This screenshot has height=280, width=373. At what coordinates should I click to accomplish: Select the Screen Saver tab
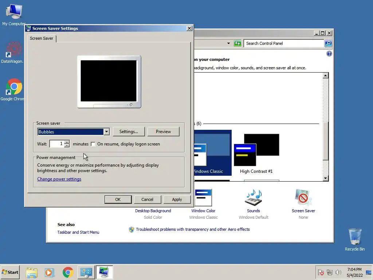[x=42, y=38]
